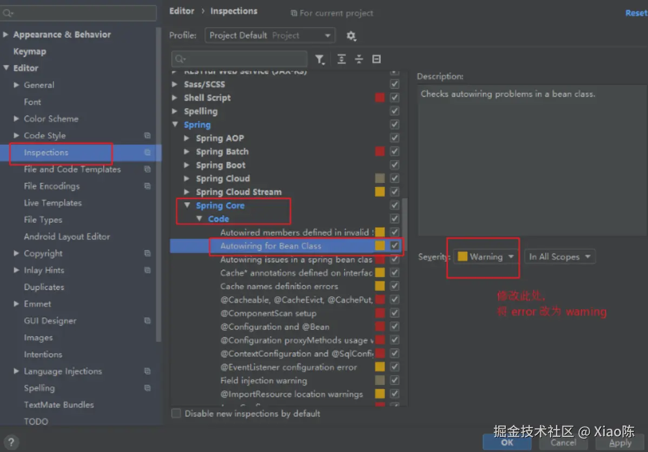Select @ImportResource location warnings inspection

pyautogui.click(x=292, y=394)
